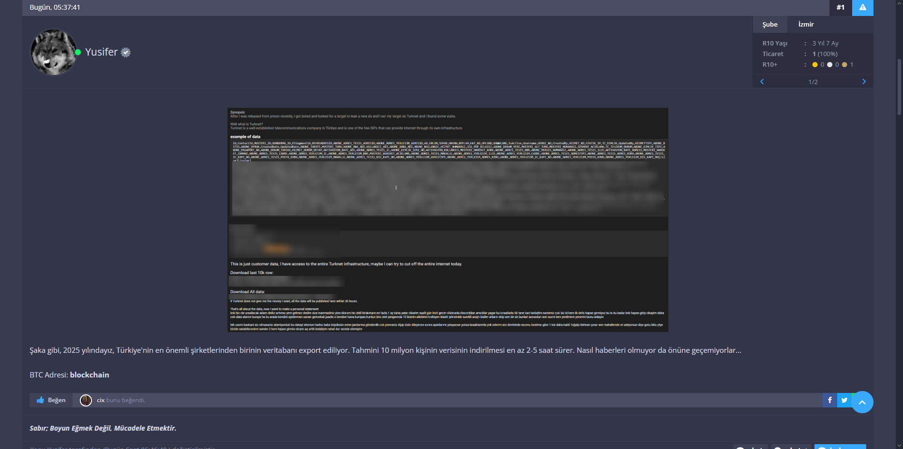Share the post on Twitter
903x449 pixels.
(844, 400)
